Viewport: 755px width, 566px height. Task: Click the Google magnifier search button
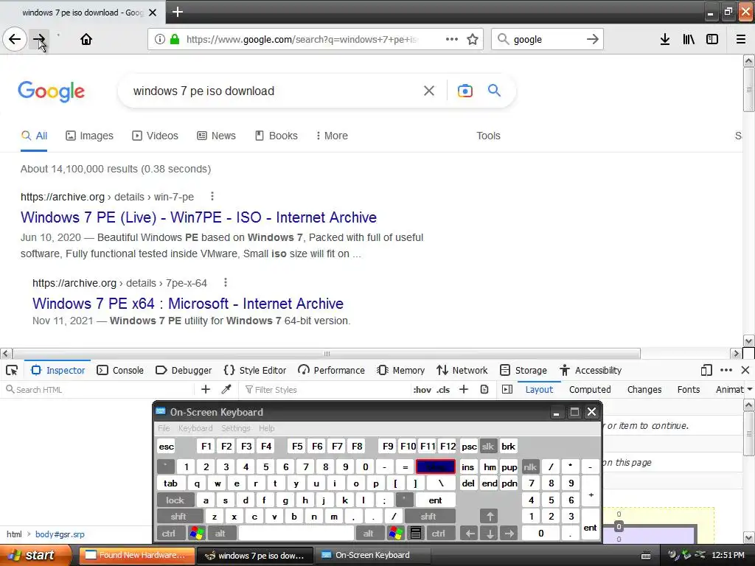(494, 90)
